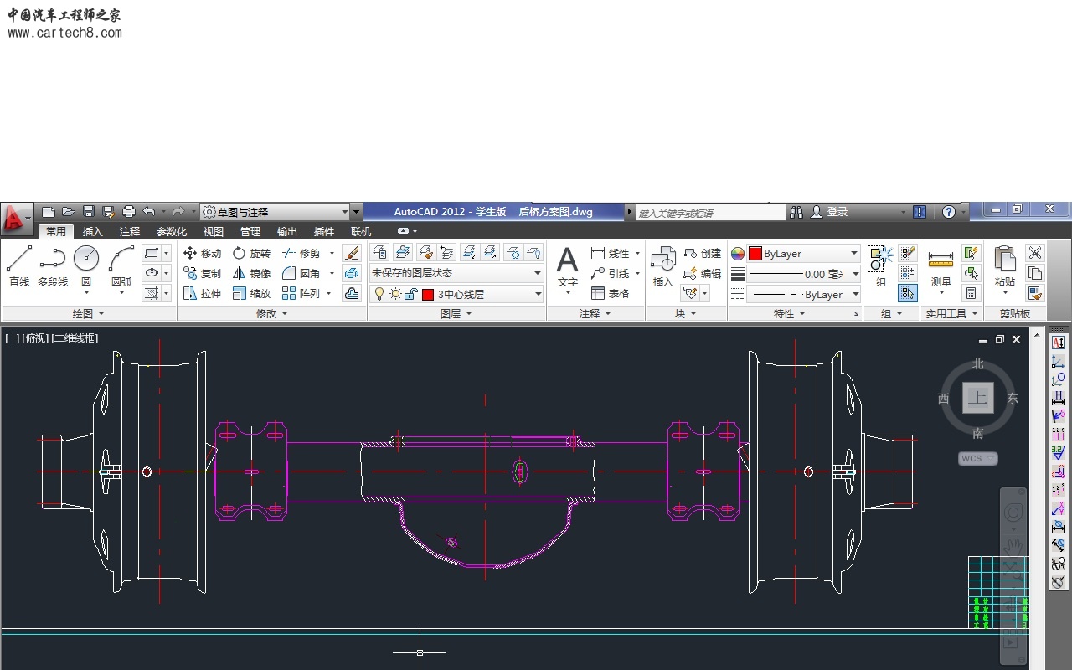Click the 旋转 (Rotate) tool
1072x670 pixels.
point(251,253)
